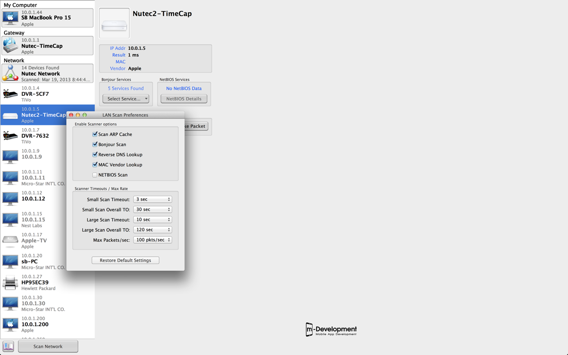The image size is (568, 355).
Task: Close the LAN Scan Preferences window
Action: [71, 115]
